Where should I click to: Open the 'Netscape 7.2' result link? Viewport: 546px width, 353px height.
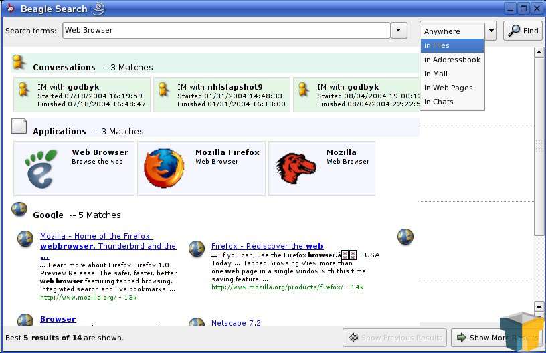click(236, 323)
